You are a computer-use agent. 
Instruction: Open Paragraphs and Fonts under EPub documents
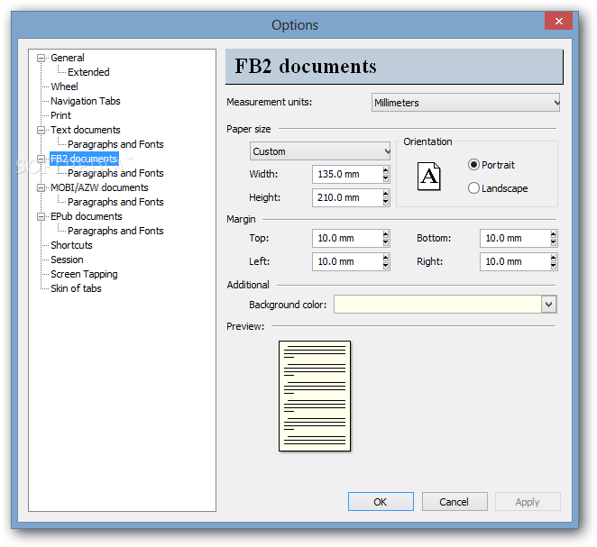[115, 231]
